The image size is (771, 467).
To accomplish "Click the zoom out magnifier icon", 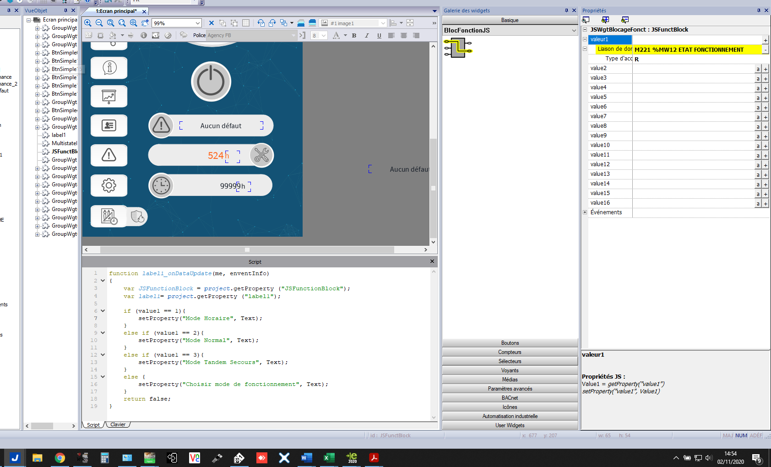I will 99,23.
